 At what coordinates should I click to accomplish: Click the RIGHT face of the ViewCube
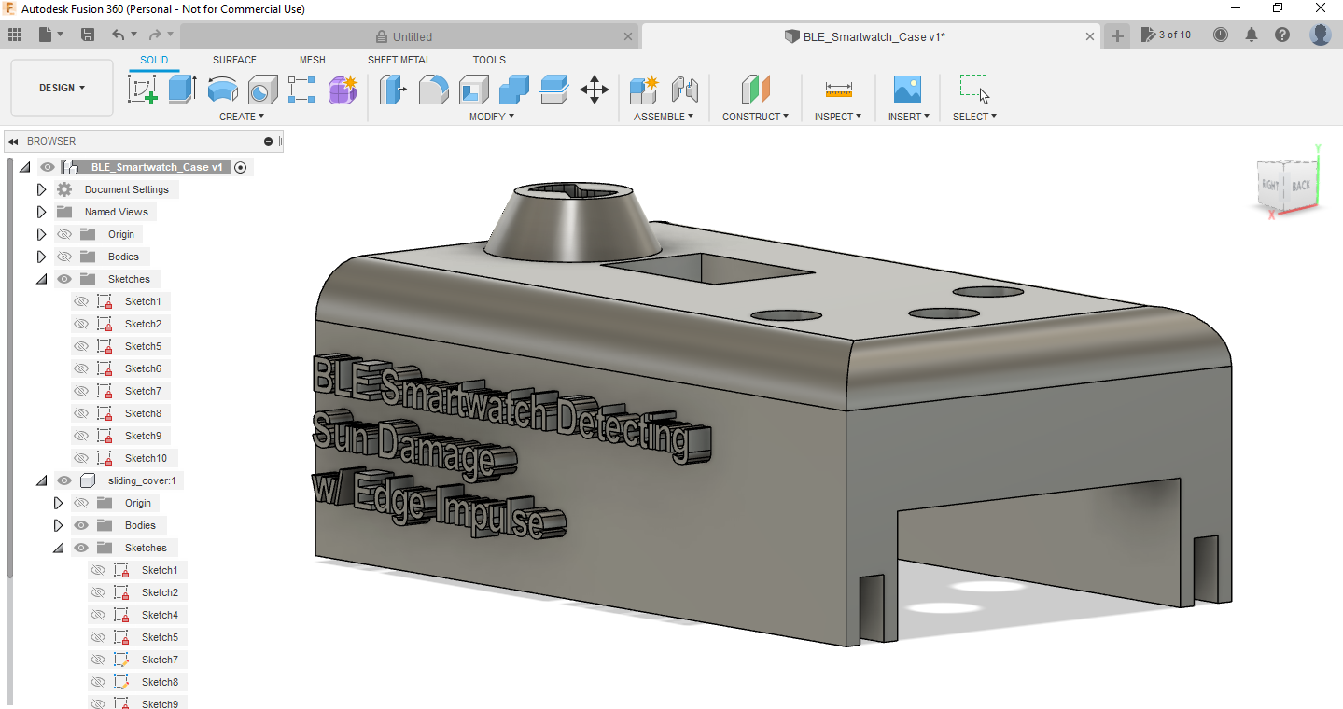point(1270,185)
